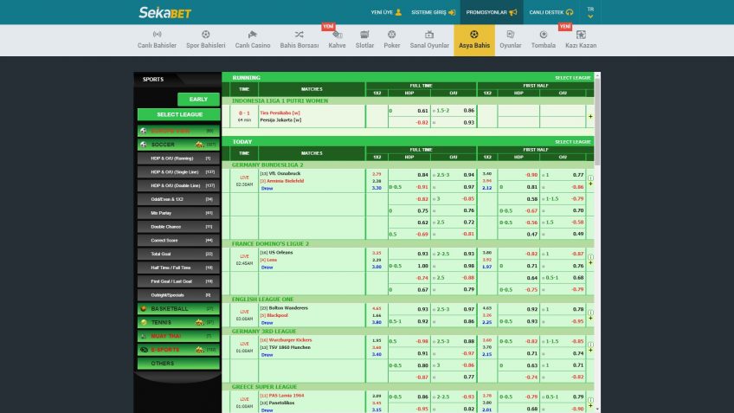Click Arminia Bielefeld team name
Viewport: 734px width, 413px height.
pos(285,181)
